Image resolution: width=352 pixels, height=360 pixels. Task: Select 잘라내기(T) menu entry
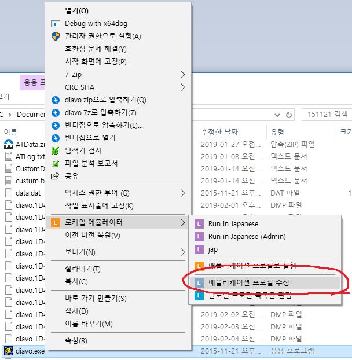(119, 269)
